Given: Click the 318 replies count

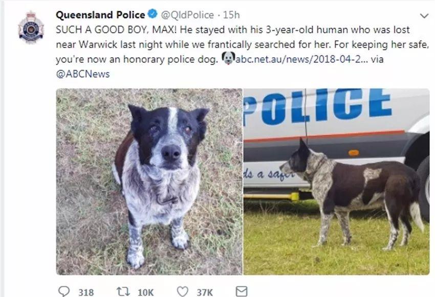Looking at the screenshot, I should point(85,291).
